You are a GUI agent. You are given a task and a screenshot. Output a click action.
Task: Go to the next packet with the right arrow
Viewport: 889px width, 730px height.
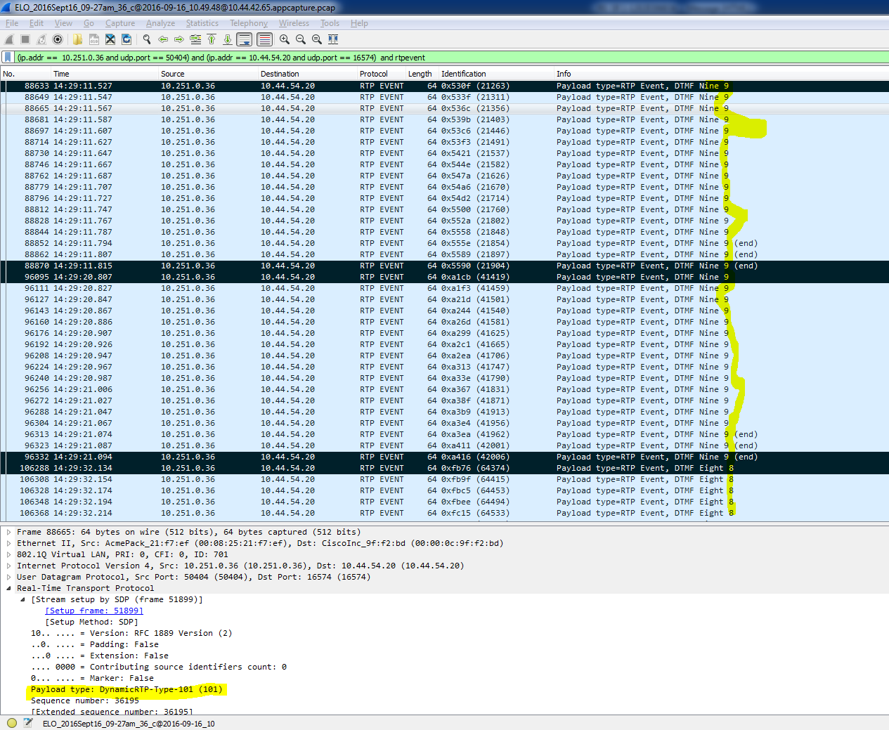tap(179, 39)
